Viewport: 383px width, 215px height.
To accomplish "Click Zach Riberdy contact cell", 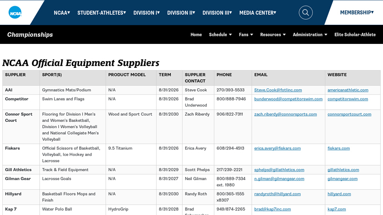I will (x=198, y=127).
